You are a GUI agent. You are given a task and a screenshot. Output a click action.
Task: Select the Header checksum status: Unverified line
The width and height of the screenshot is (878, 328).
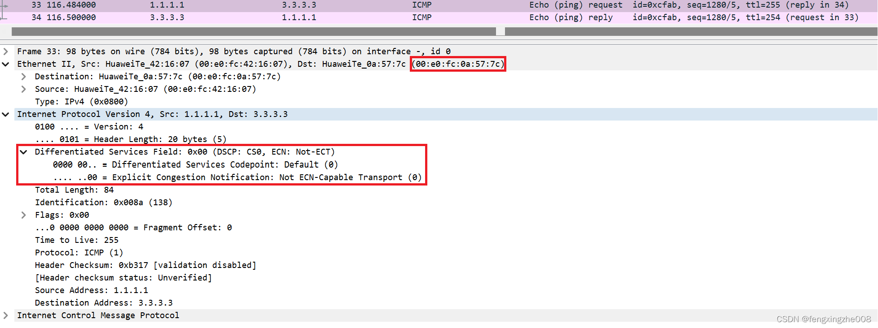[x=123, y=278]
